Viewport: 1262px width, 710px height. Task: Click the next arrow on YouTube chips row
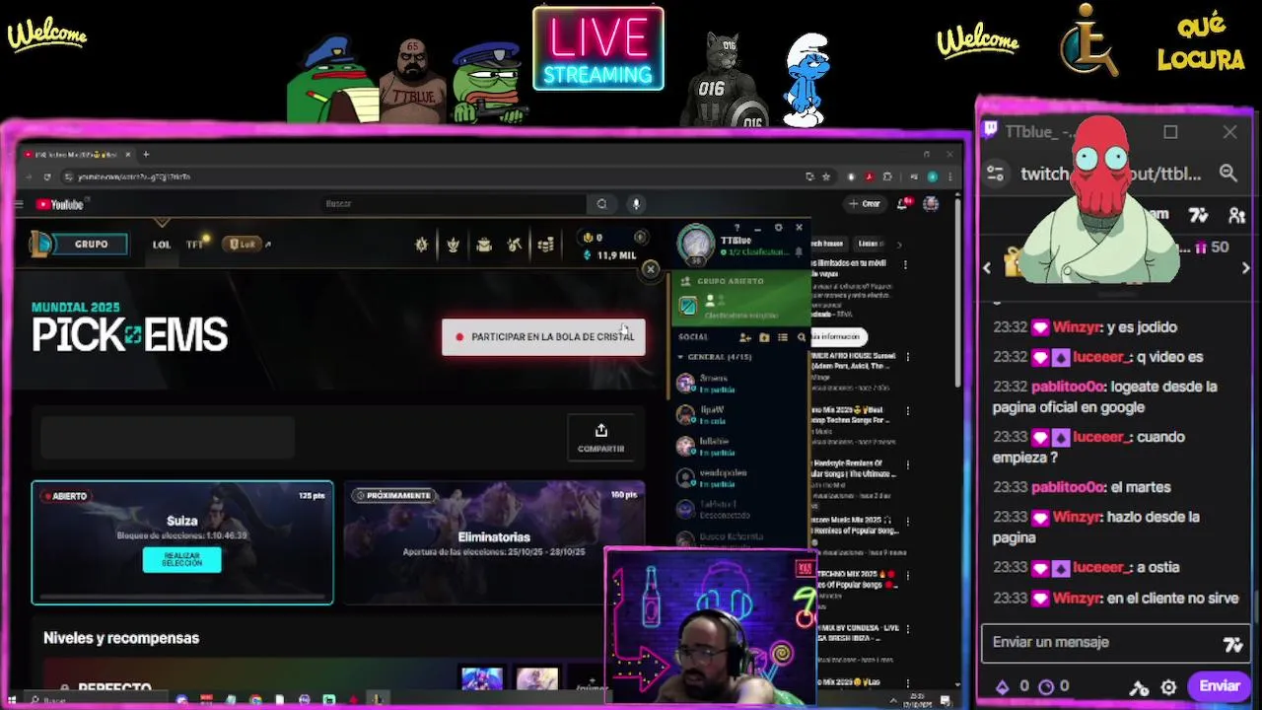(x=899, y=244)
